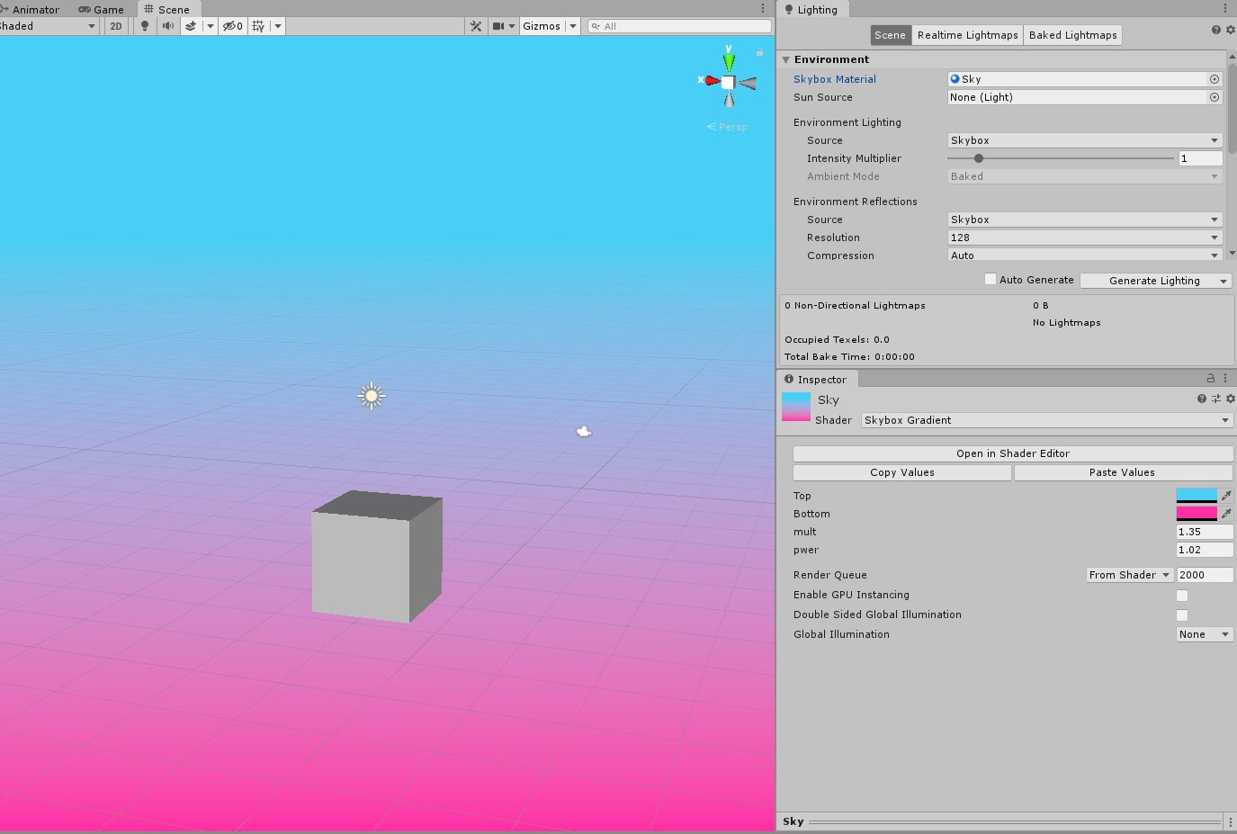This screenshot has height=834, width=1237.
Task: Click Open in Shader Editor
Action: click(x=1013, y=453)
